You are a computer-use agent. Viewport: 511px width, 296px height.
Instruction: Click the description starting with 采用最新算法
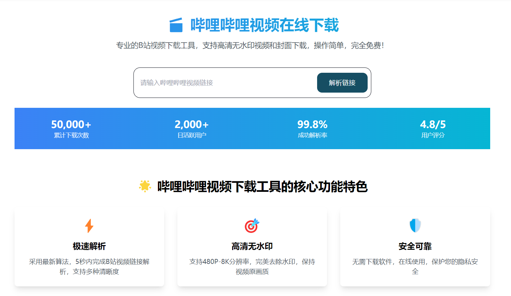point(89,267)
